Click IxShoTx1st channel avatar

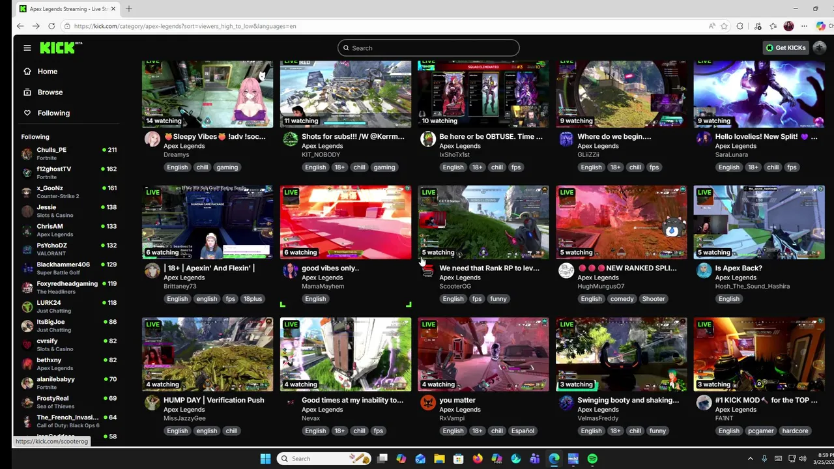(x=428, y=139)
